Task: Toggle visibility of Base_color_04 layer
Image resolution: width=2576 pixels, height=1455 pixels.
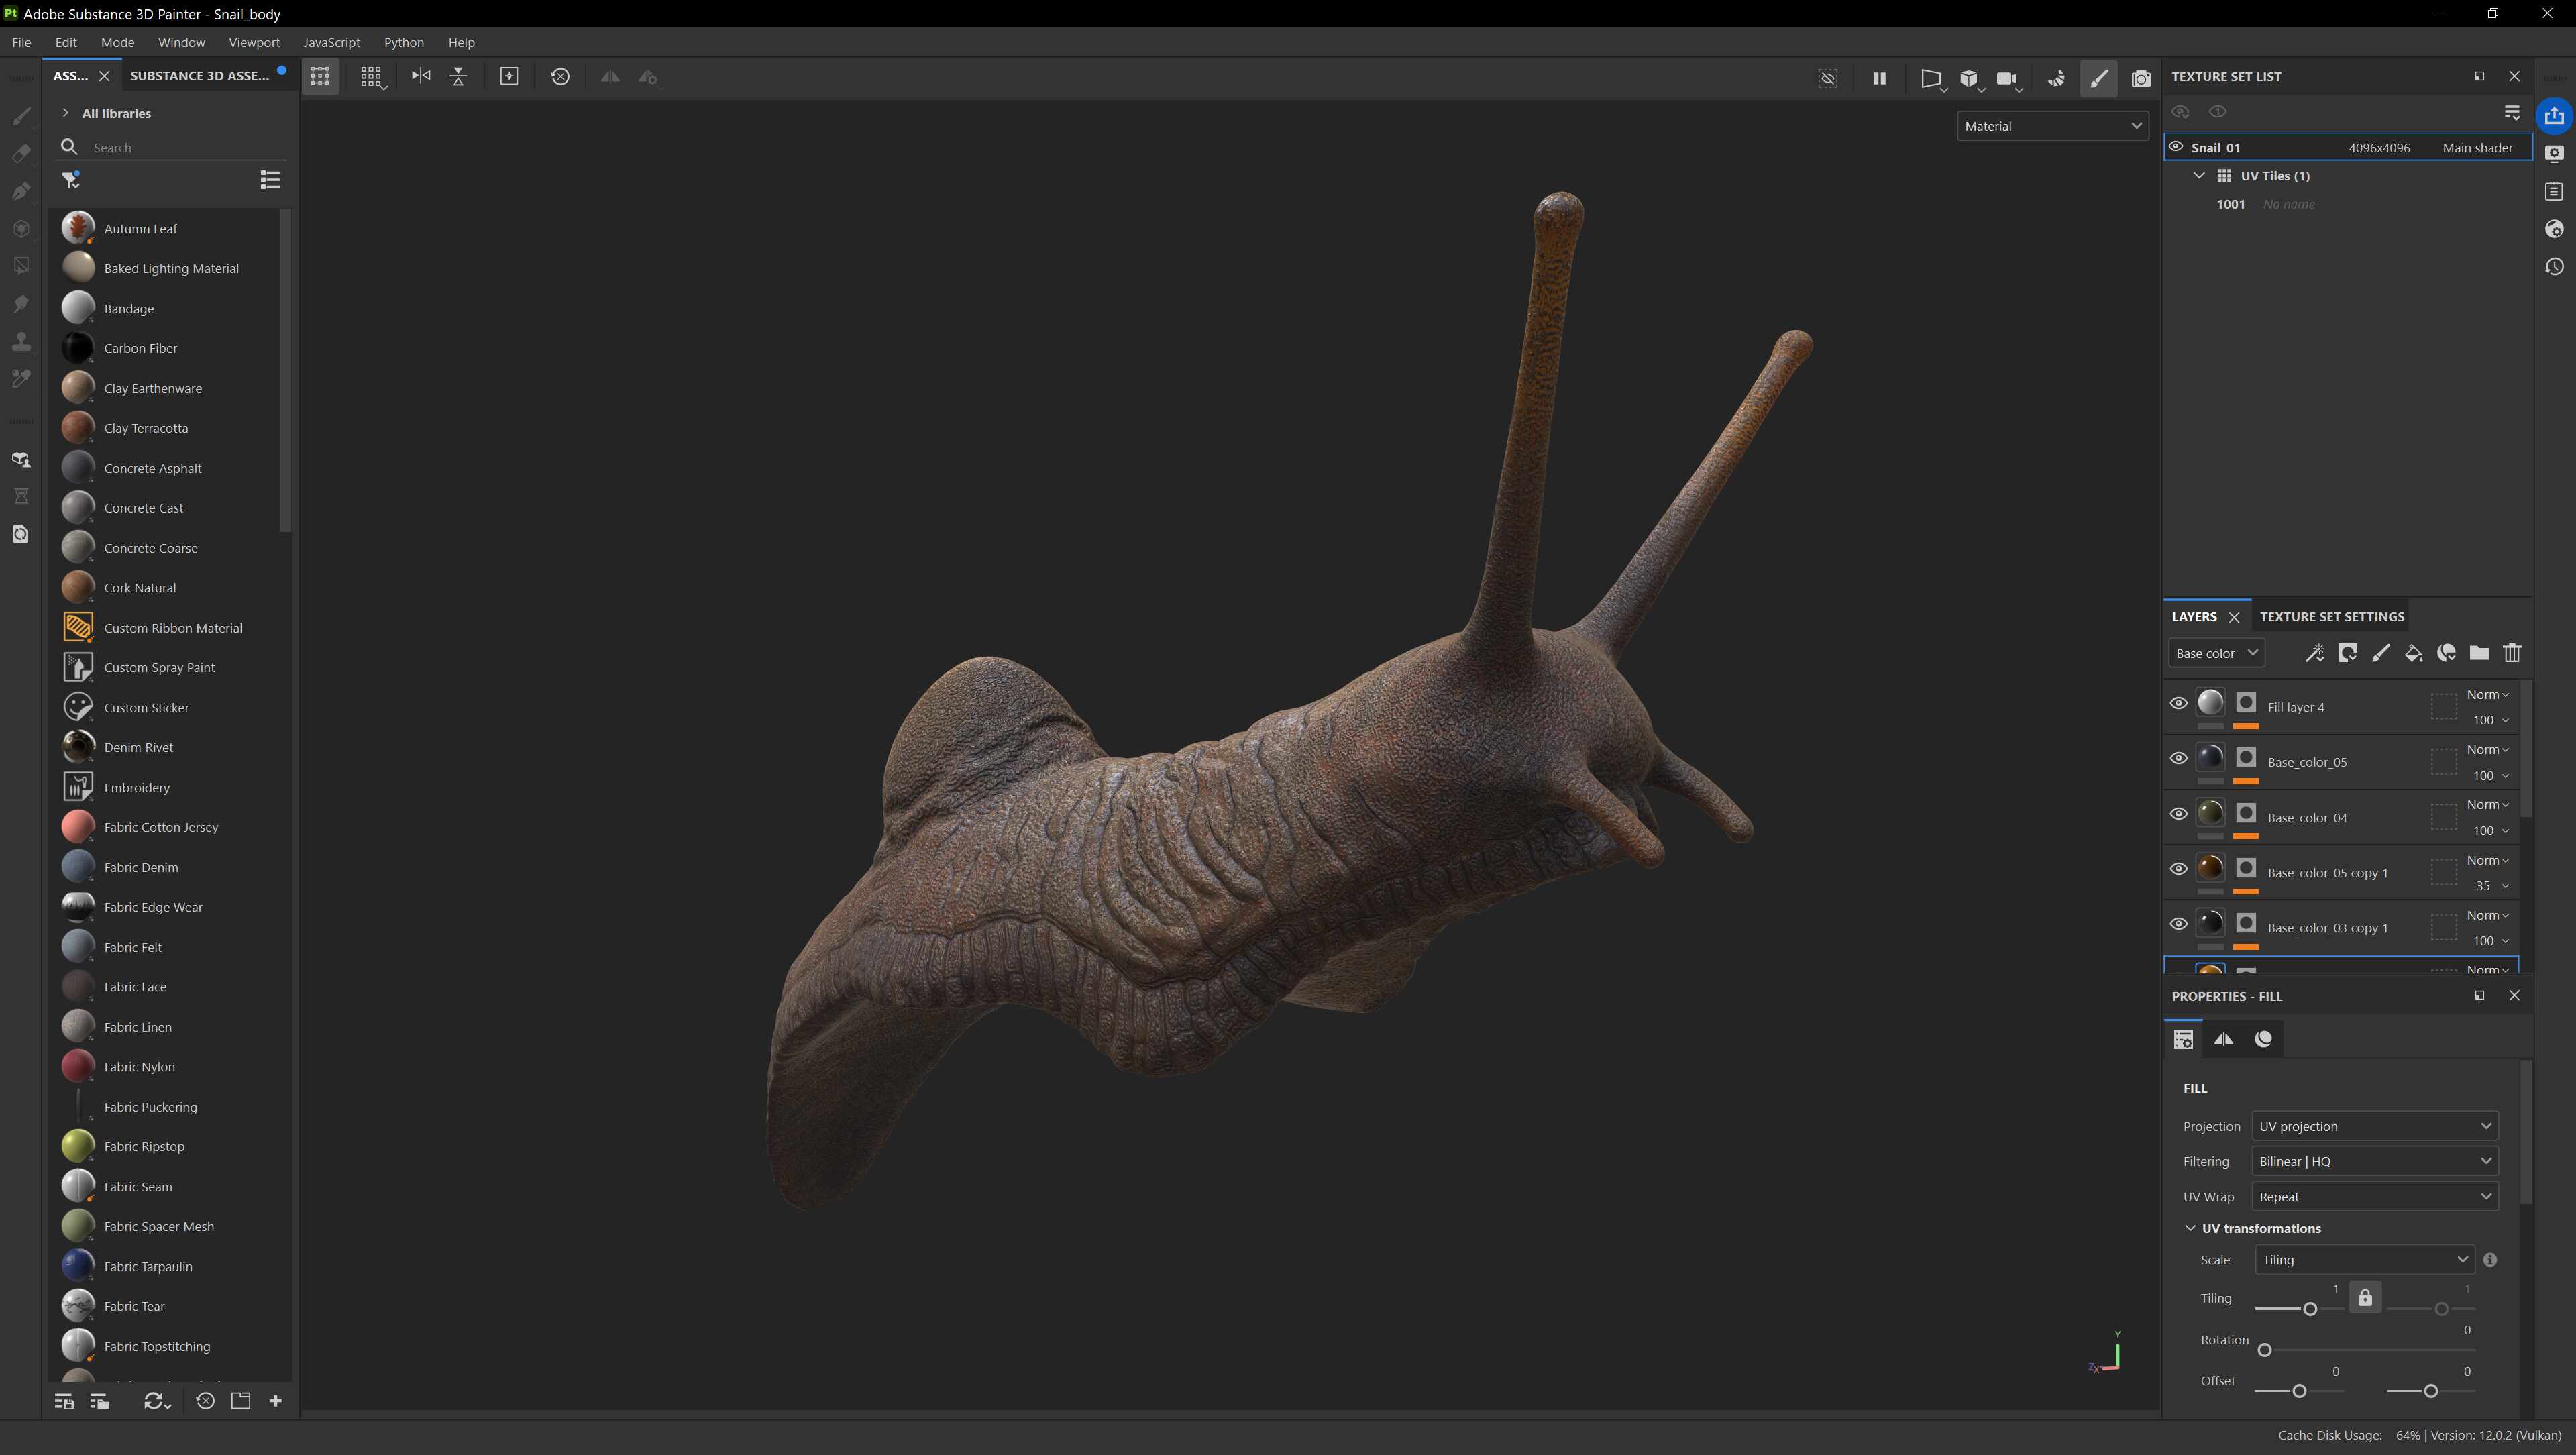Action: 2178,813
